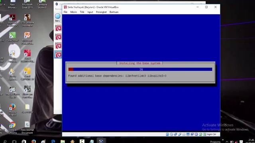Open the Corel PHOTO-PAINT desktop shortcut

pyautogui.click(x=27, y=56)
